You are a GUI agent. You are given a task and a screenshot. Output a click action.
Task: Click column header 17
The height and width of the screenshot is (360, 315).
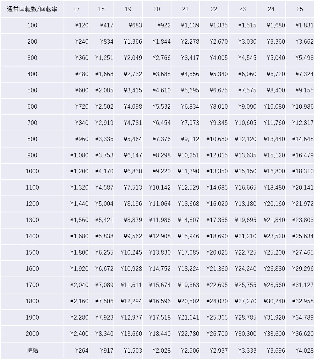[x=77, y=9]
